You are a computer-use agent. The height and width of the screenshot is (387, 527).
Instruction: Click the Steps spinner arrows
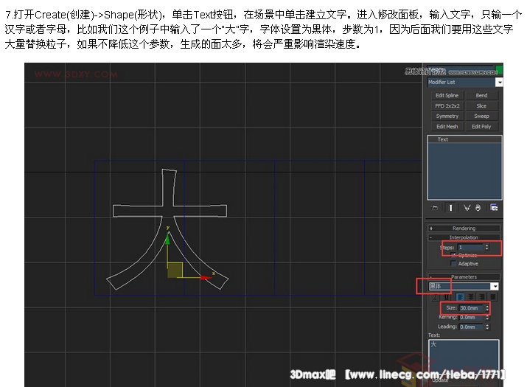(486, 248)
